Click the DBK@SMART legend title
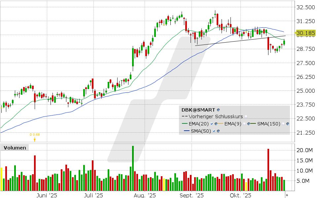This screenshot has height=198, width=317. click(x=198, y=110)
